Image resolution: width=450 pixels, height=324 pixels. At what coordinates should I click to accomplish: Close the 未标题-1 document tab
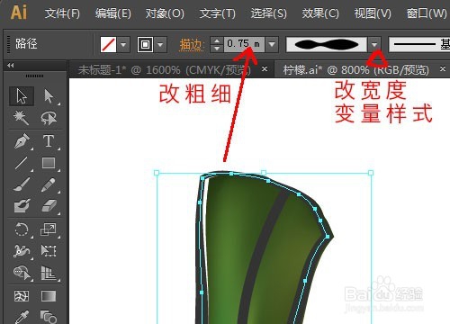pos(265,69)
